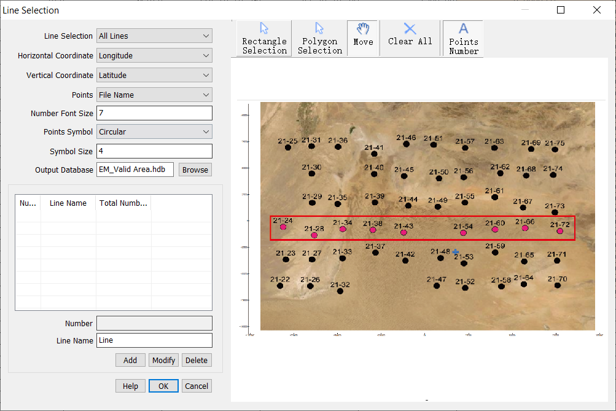Click the black point 21-50
Image resolution: width=616 pixels, height=411 pixels.
point(439,178)
